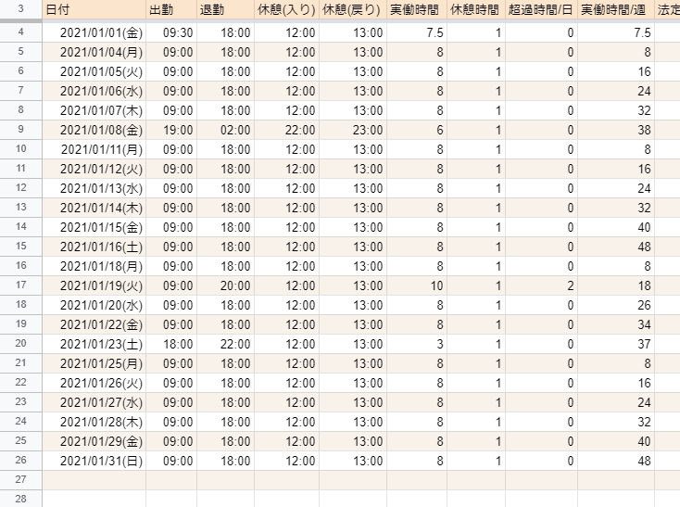
Task: Click the date cell 2021/01/08(金)
Action: click(x=94, y=130)
